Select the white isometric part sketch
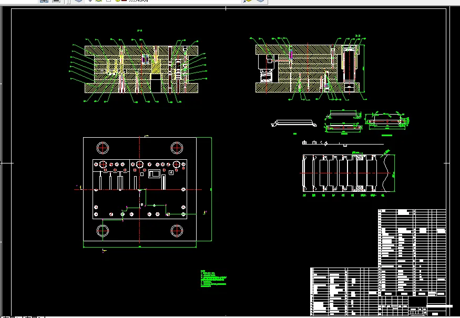The height and width of the screenshot is (318, 460). pyautogui.click(x=294, y=123)
